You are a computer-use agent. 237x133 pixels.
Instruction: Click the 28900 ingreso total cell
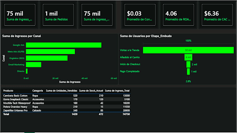(127, 110)
